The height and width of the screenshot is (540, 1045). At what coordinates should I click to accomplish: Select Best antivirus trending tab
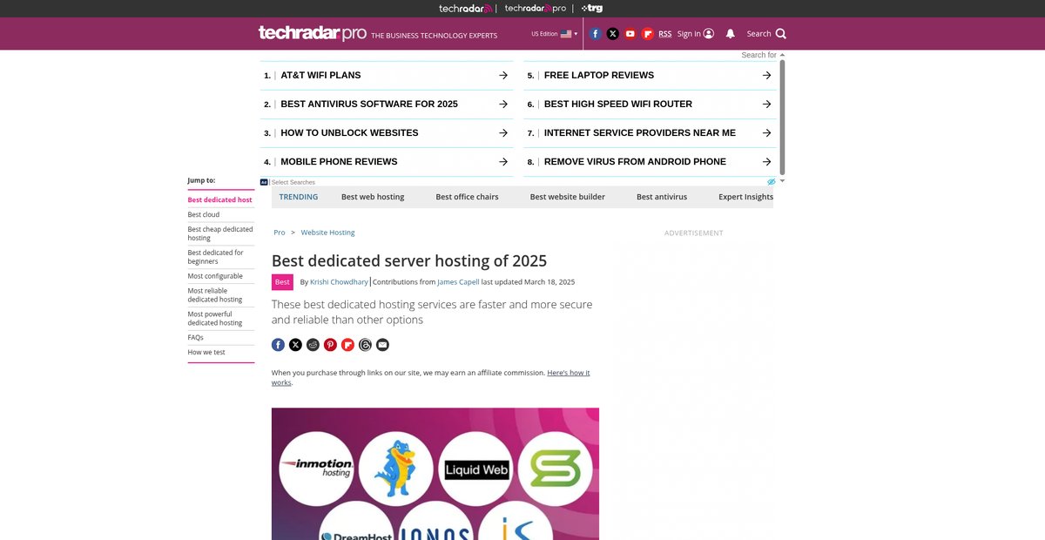[x=662, y=197]
